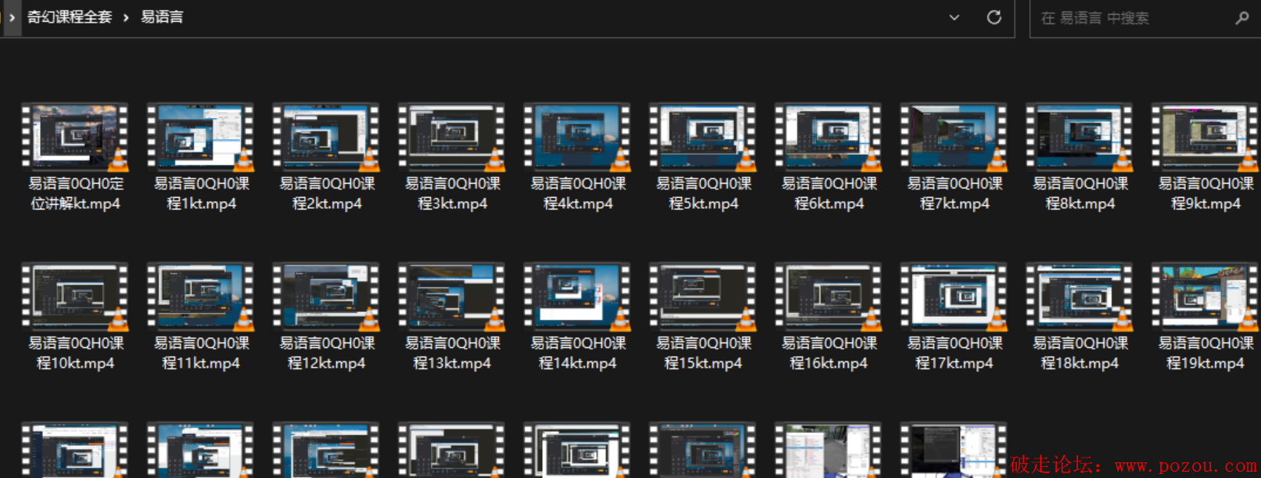Select video file 易语言0QH0课程5kt.mp4
This screenshot has width=1261, height=478.
(x=703, y=138)
